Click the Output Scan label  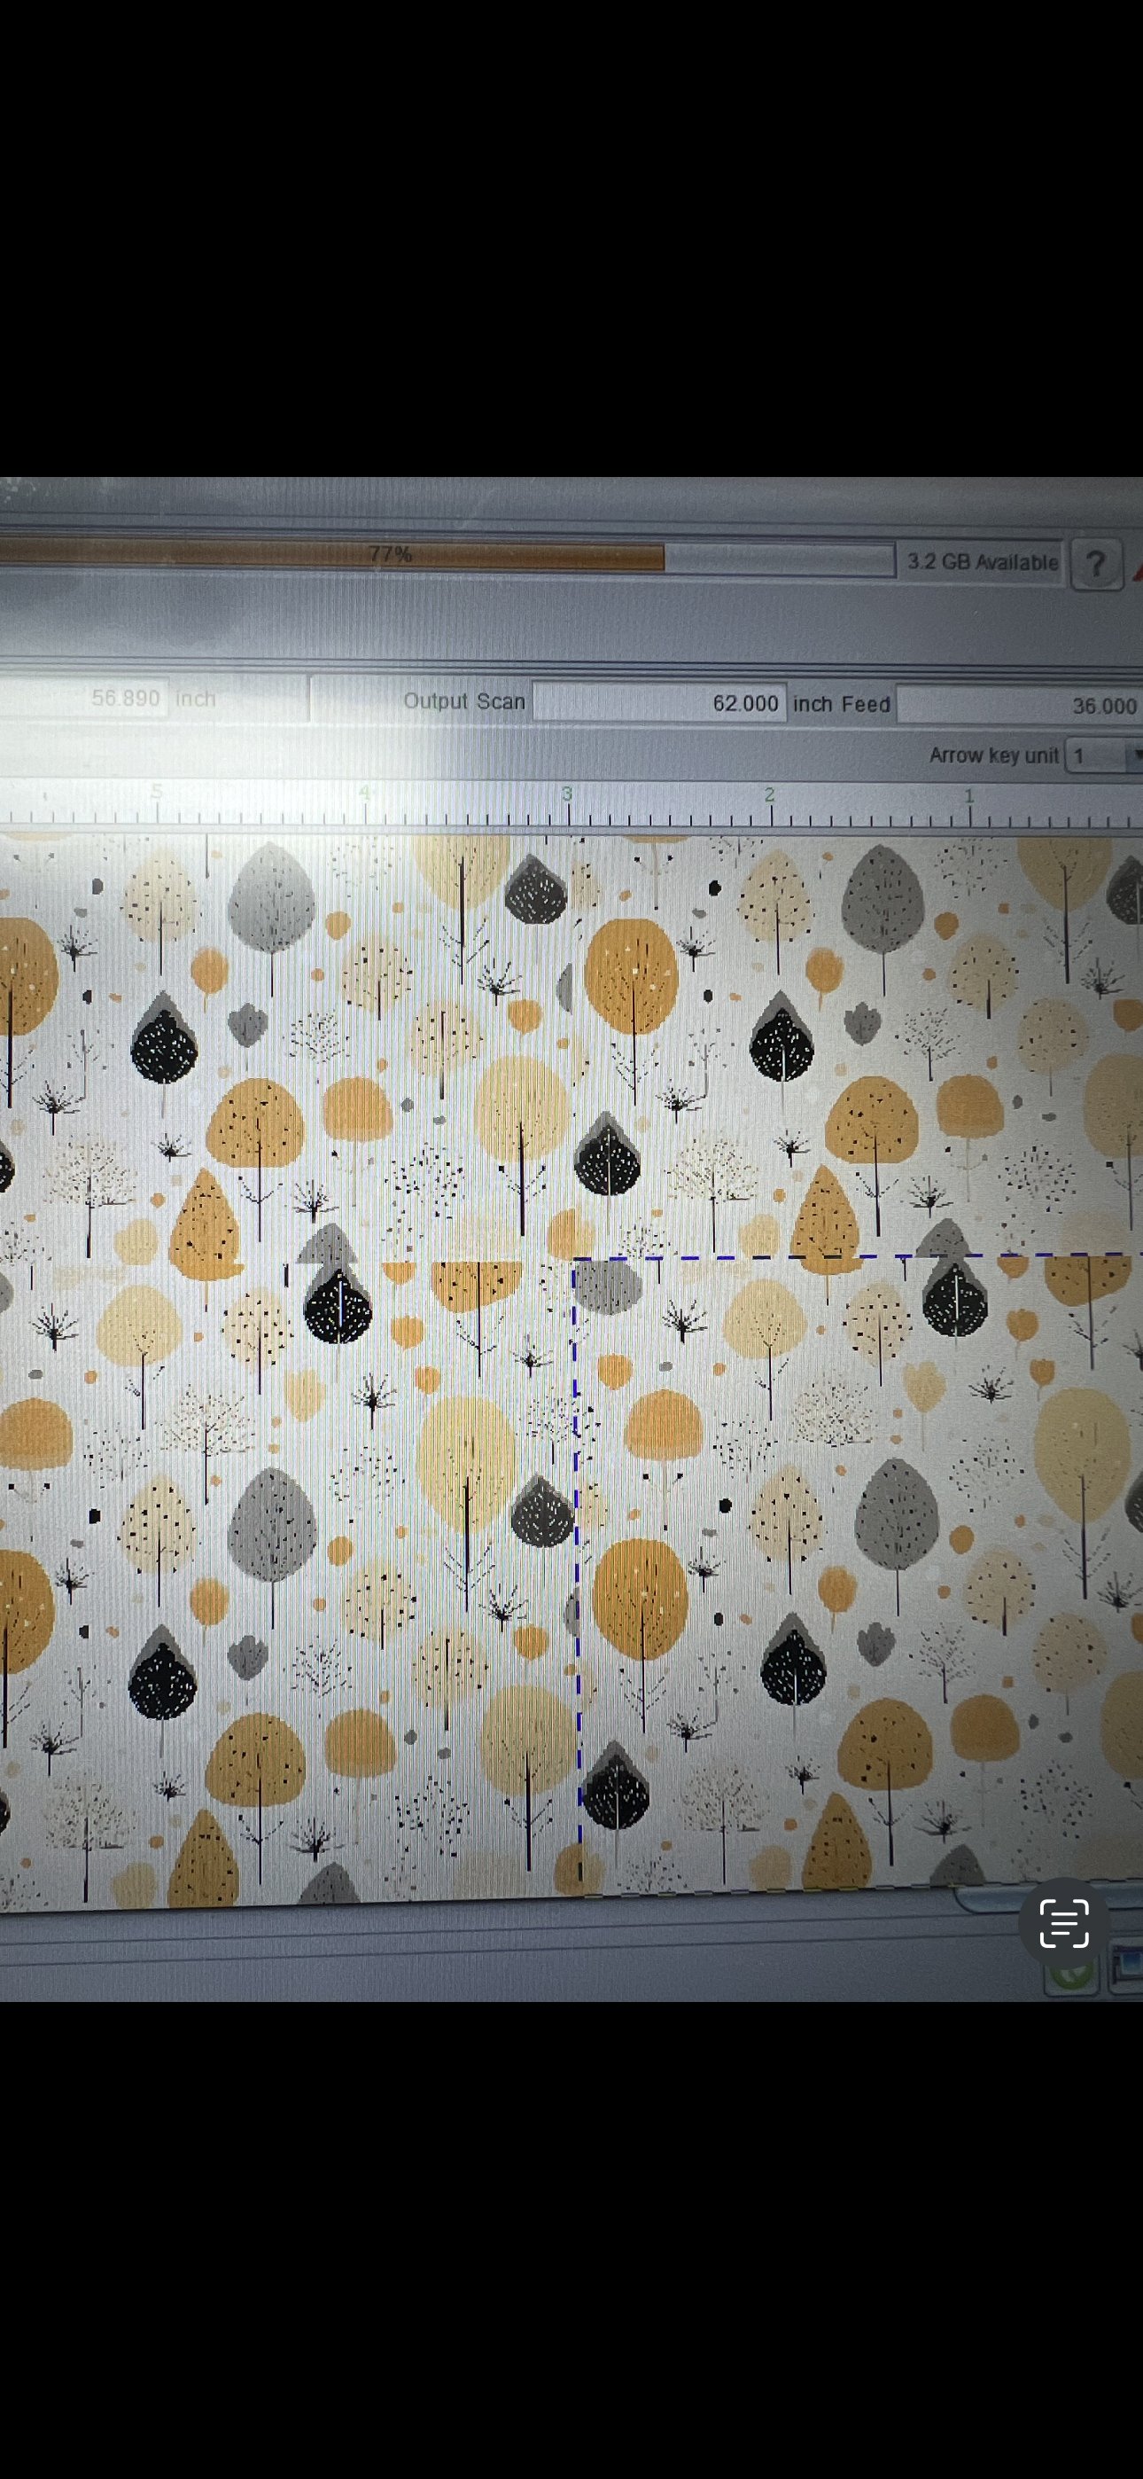point(463,701)
